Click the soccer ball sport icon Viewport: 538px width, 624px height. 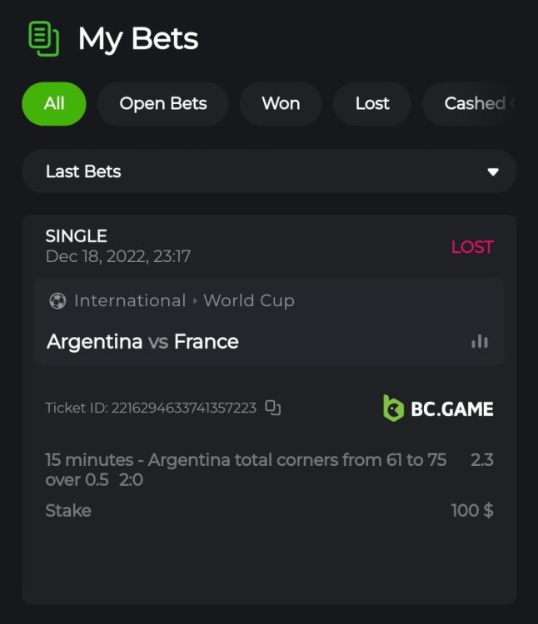pyautogui.click(x=57, y=301)
